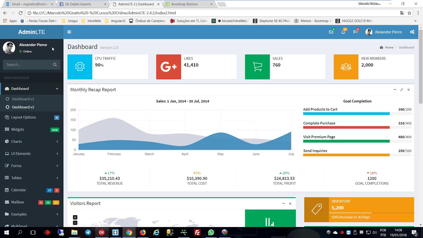Click the Google Plus Likes icon box
Viewport: 423px width, 238px height.
point(169,67)
